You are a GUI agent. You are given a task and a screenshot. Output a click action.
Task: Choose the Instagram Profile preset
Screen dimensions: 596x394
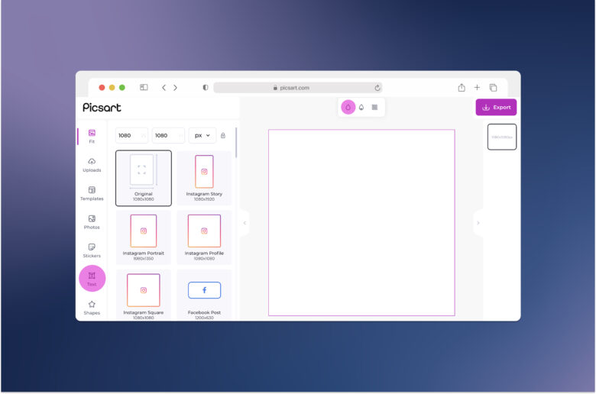point(204,237)
